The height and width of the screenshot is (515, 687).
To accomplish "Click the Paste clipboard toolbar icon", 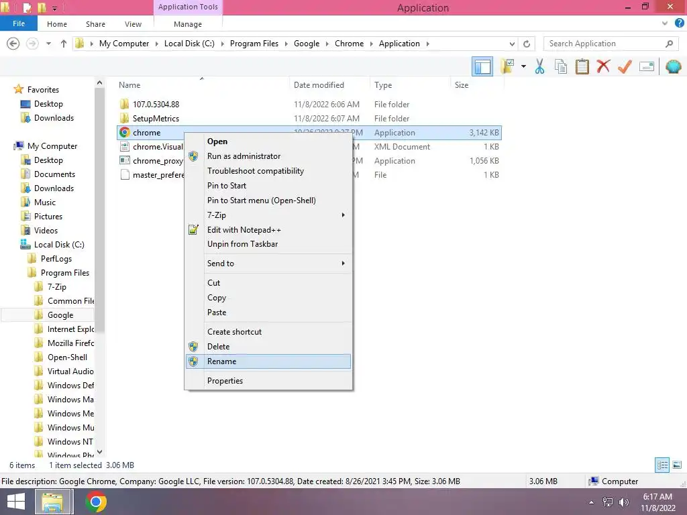I will (582, 67).
